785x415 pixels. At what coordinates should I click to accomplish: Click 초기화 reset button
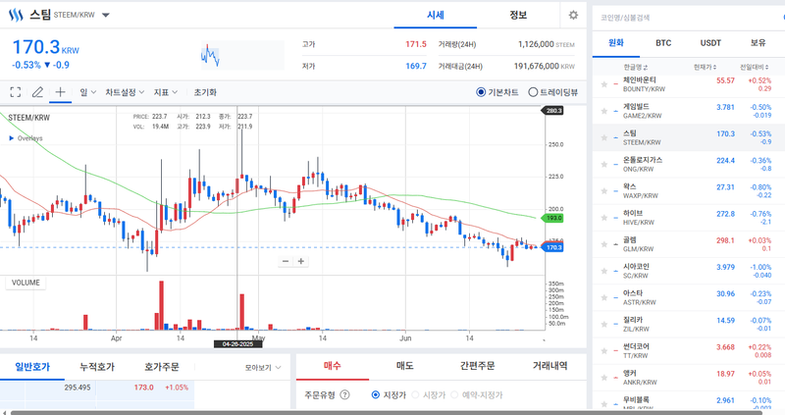click(205, 92)
